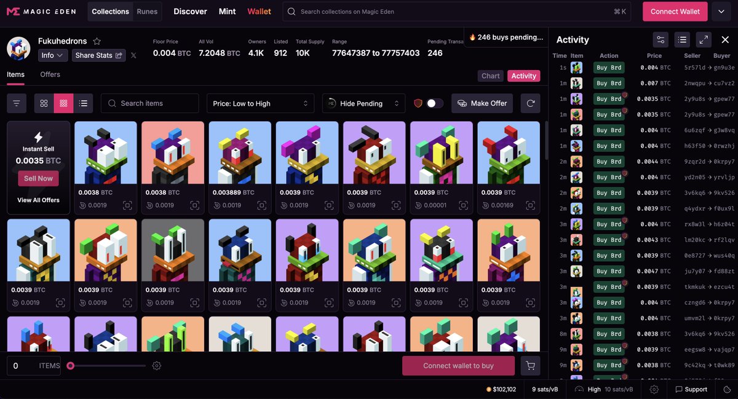Open the item priced 0.003889 BTC
This screenshot has width=738, height=399.
coord(240,167)
